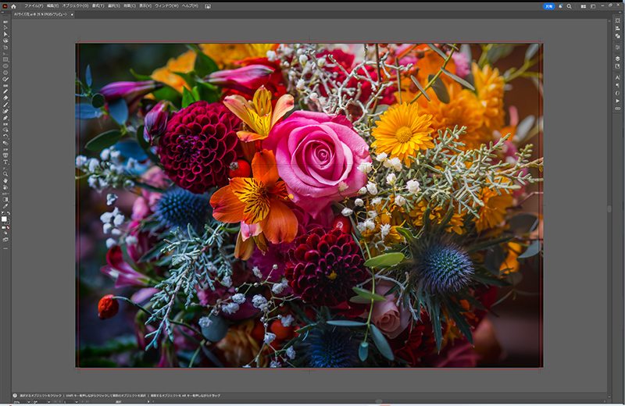The image size is (625, 406).
Task: Open the Align panel icon in right dock
Action: pyautogui.click(x=617, y=28)
